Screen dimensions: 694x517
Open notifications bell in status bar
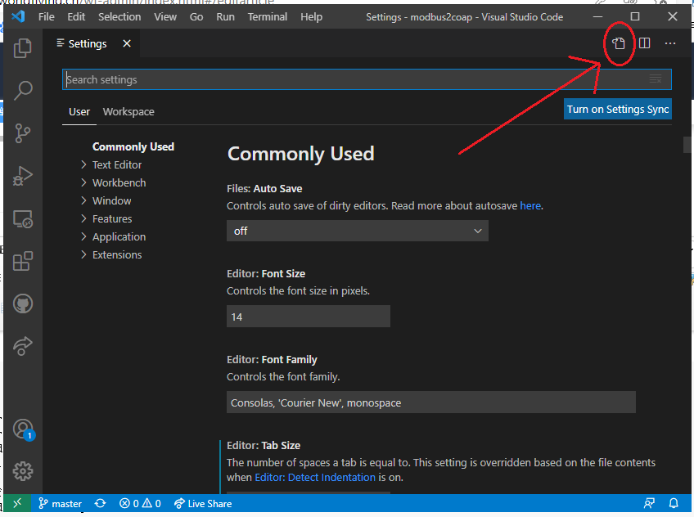coord(674,503)
